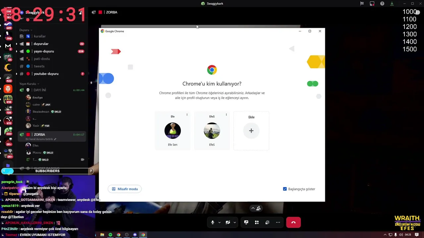Collapse the Duyuru category
The height and width of the screenshot is (238, 424).
click(26, 30)
